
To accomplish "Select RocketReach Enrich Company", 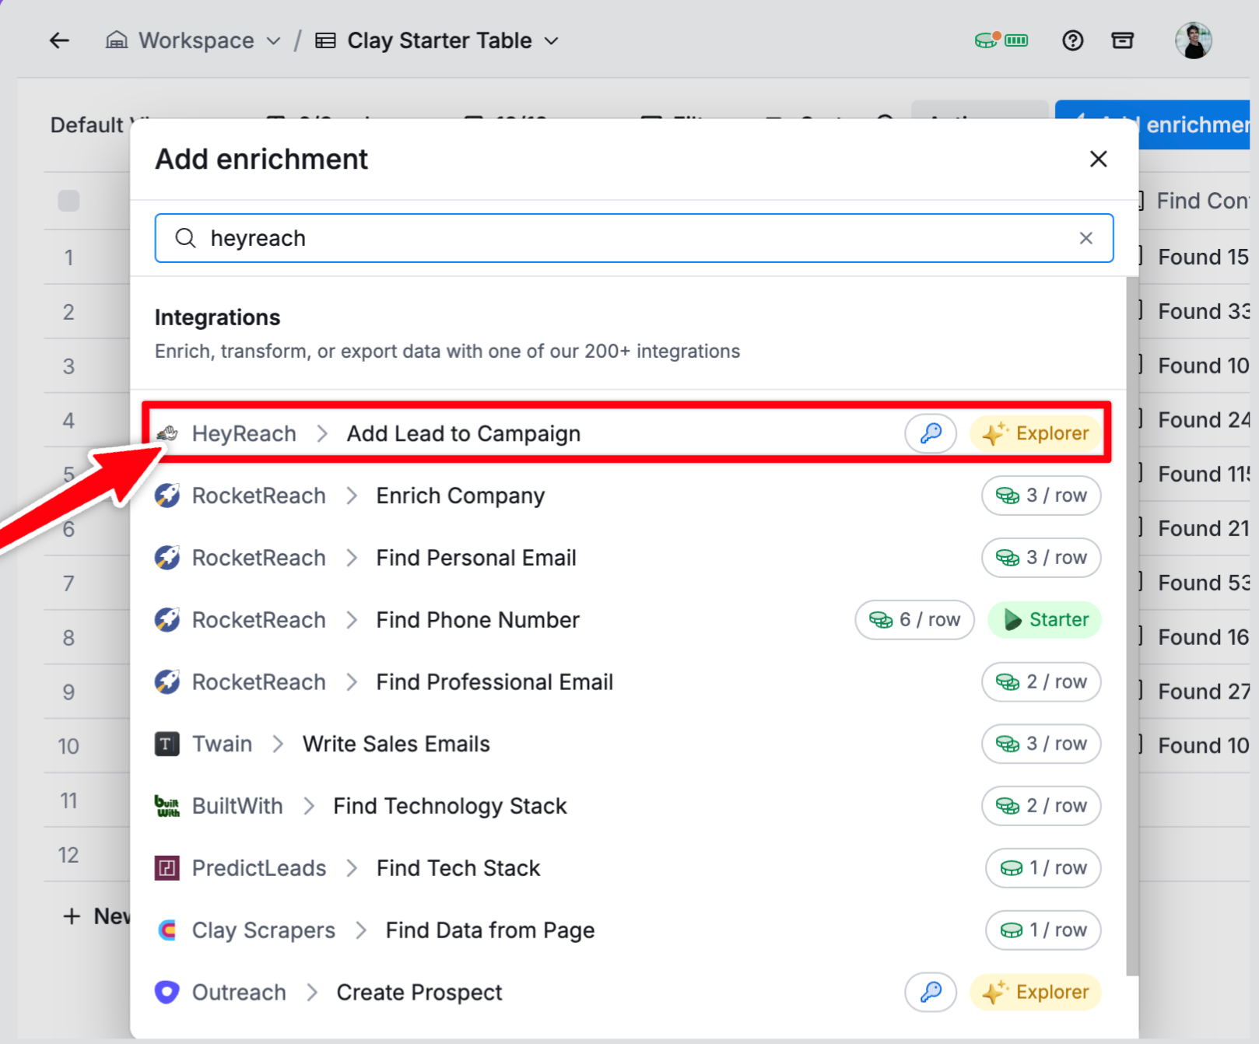I will click(x=627, y=496).
